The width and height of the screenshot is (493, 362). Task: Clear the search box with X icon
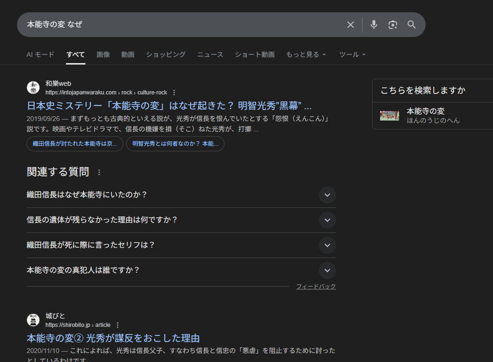click(x=351, y=25)
